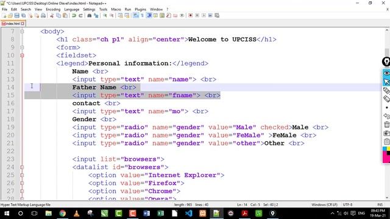Viewport: 390px width, 219px height.
Task: Collapse the body fold on line 7
Action: click(x=22, y=32)
